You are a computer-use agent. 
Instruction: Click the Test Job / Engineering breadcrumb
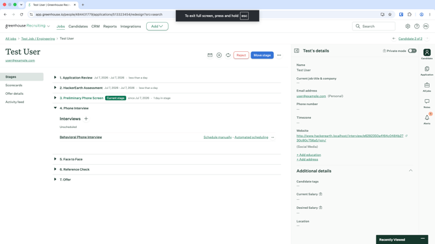tap(38, 39)
